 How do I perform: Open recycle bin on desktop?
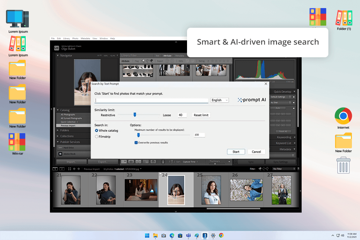tap(343, 165)
